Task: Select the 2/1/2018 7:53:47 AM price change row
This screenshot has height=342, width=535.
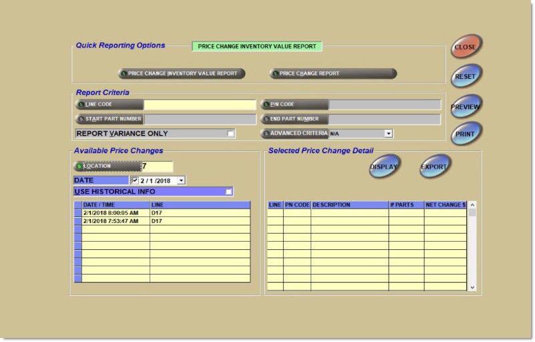Action: click(111, 221)
